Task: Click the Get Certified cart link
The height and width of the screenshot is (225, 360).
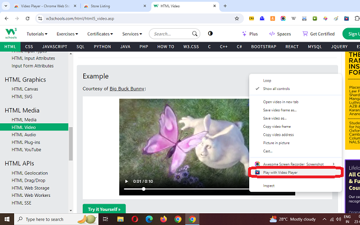Action: pyautogui.click(x=319, y=34)
